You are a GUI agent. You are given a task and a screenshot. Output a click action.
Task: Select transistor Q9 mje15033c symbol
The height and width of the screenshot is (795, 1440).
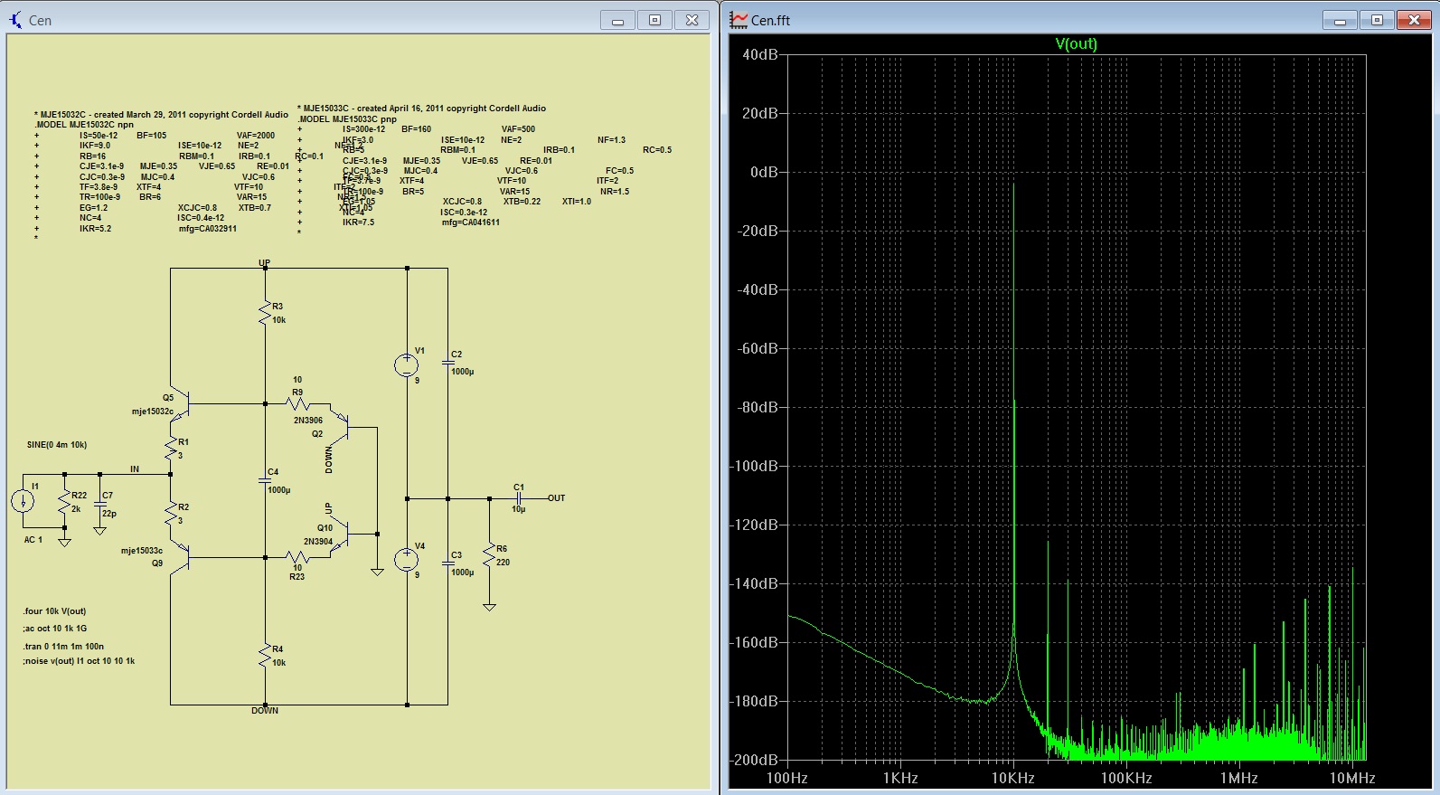point(181,558)
